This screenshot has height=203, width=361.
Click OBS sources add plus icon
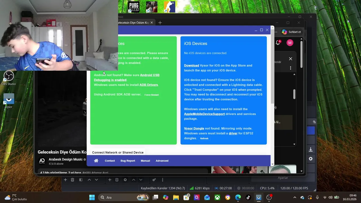(110, 180)
